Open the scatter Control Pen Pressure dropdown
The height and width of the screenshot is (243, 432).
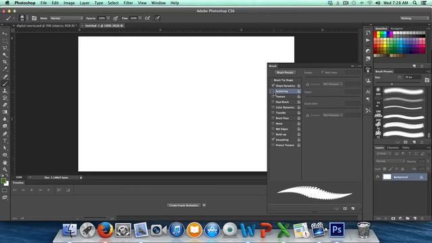(x=333, y=84)
